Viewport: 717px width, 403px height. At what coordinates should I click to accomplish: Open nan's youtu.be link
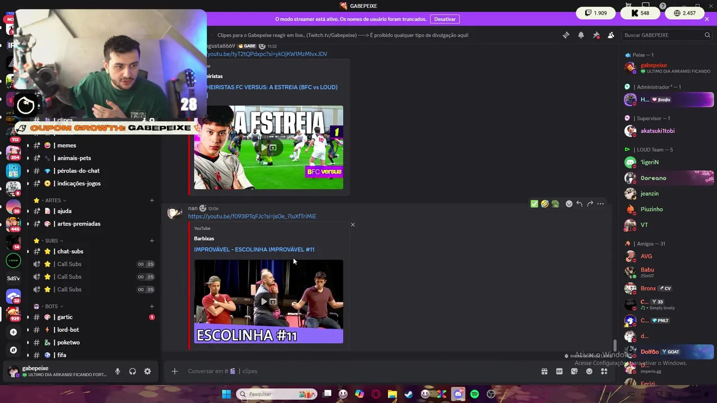252,216
